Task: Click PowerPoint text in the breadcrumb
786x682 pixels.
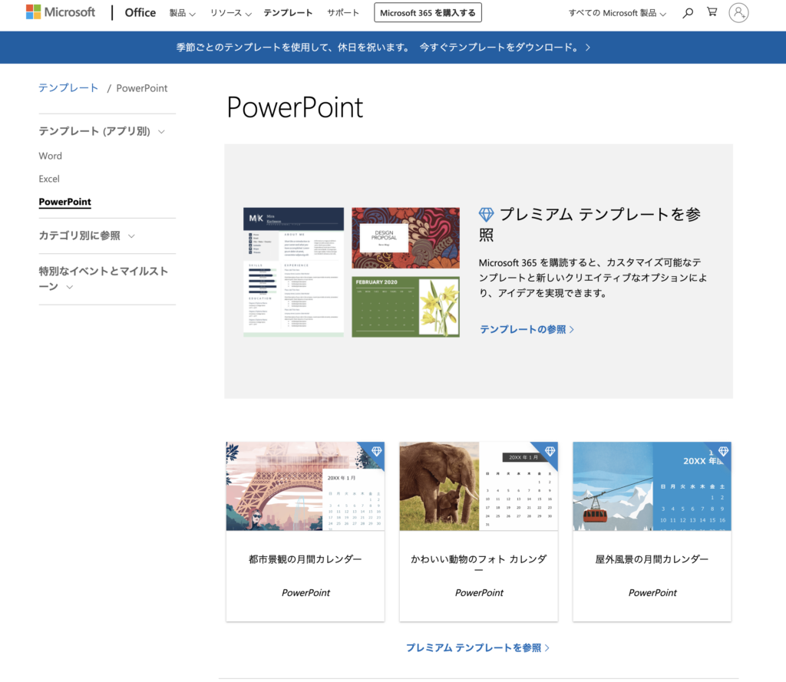Action: click(x=142, y=88)
